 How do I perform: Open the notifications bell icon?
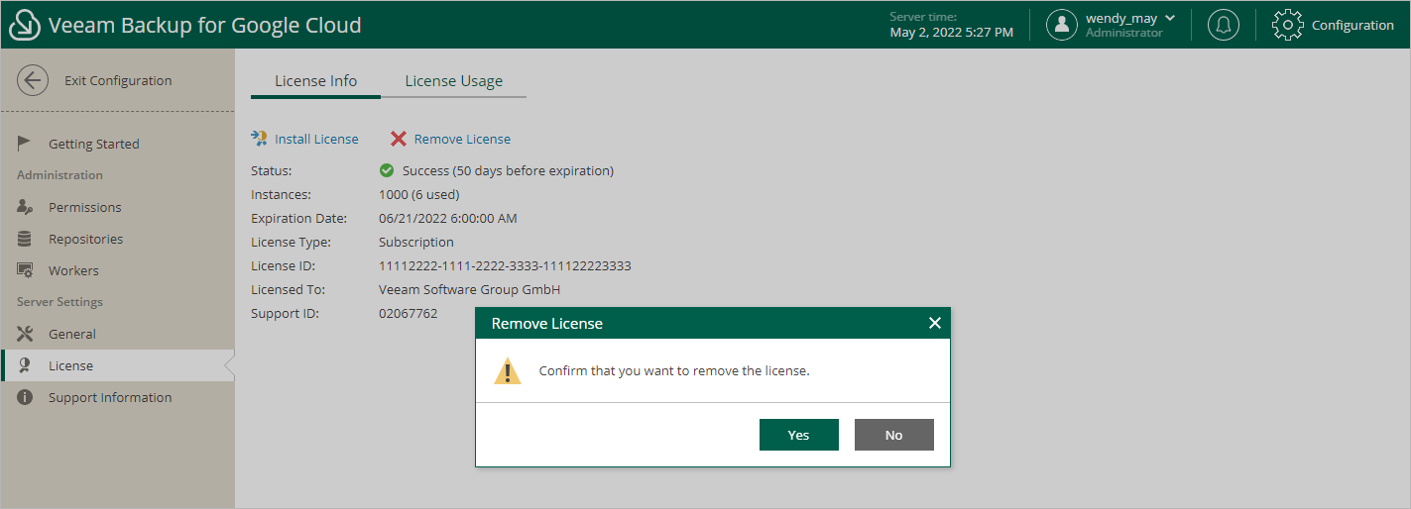(1224, 25)
